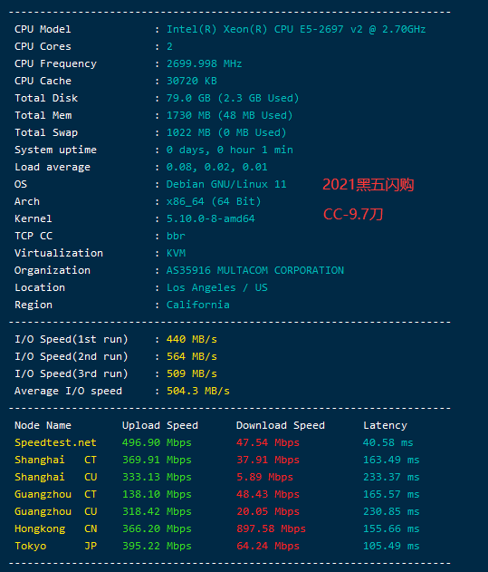488x572 pixels.
Task: Click the Shanghai CT upload speed 369.91 Mbps
Action: [157, 460]
